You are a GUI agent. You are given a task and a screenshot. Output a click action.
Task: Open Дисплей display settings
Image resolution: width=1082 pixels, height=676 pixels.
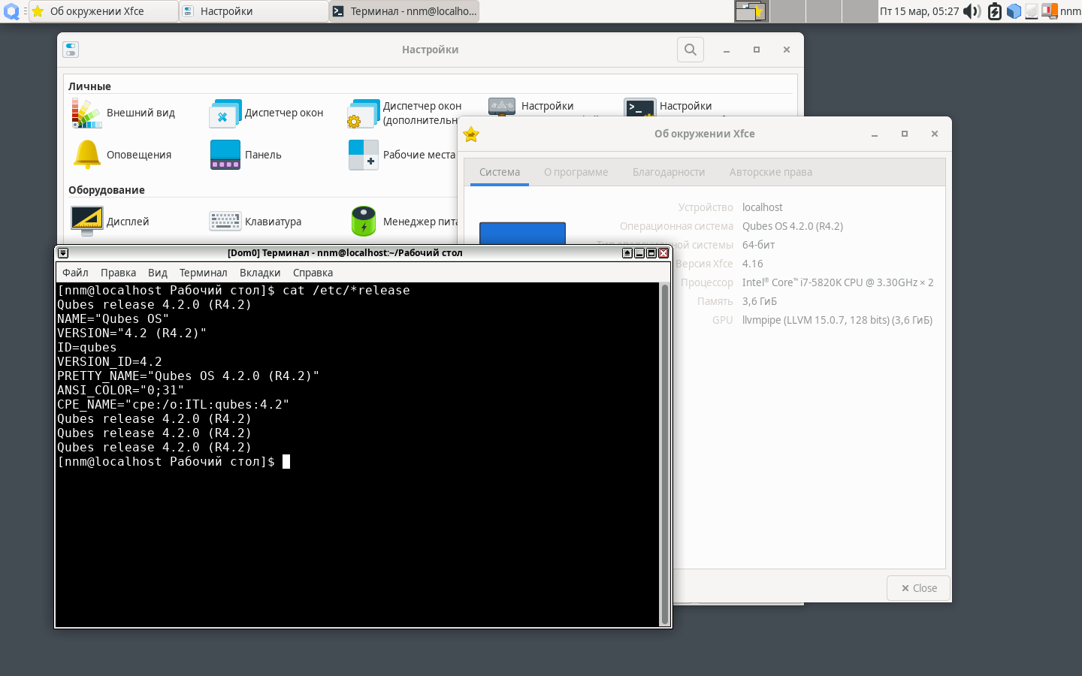click(110, 222)
